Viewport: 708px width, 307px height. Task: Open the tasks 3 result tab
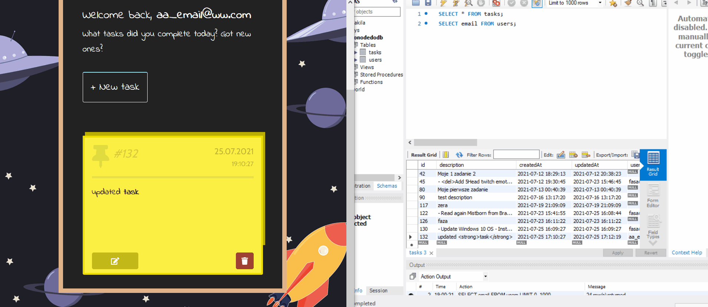(418, 252)
